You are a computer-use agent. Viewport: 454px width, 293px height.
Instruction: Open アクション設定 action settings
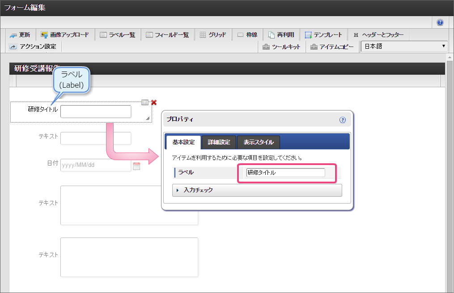33,47
